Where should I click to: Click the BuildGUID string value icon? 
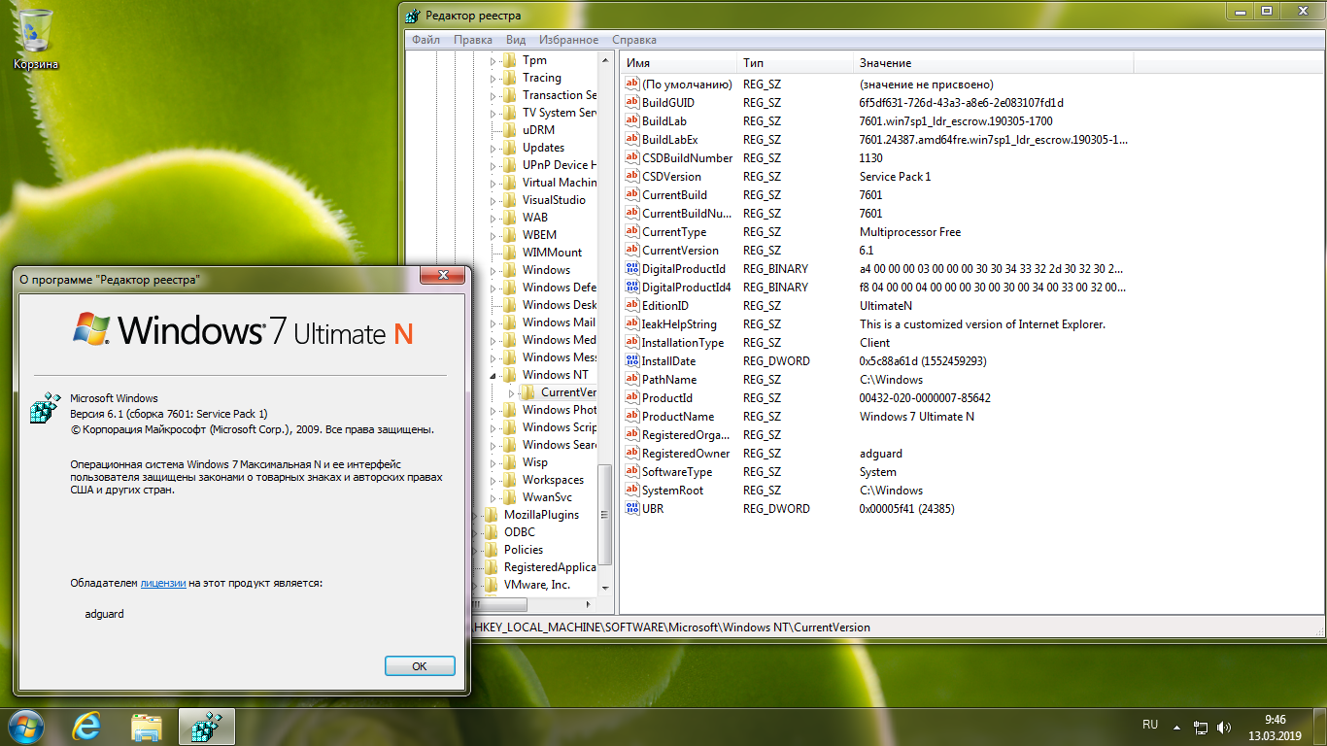click(x=632, y=103)
